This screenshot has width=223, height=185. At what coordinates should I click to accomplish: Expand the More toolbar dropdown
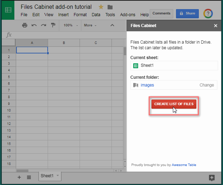90,25
